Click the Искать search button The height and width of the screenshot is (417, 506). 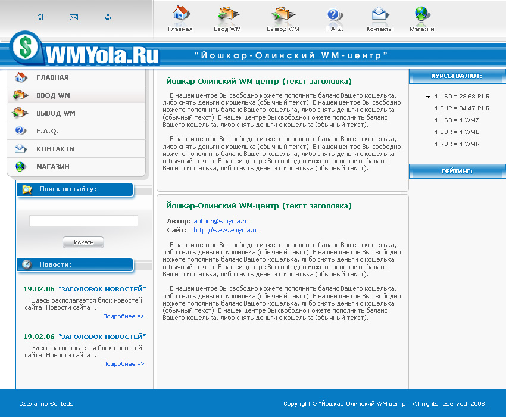click(83, 242)
